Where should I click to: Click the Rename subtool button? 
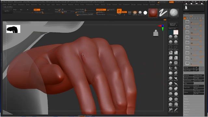(x=188, y=75)
